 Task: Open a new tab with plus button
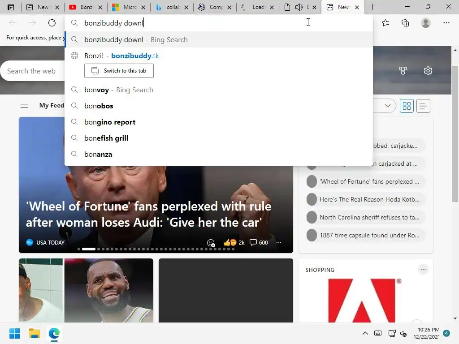click(372, 7)
